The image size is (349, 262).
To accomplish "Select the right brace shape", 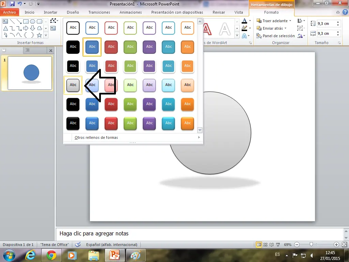I will [32, 35].
